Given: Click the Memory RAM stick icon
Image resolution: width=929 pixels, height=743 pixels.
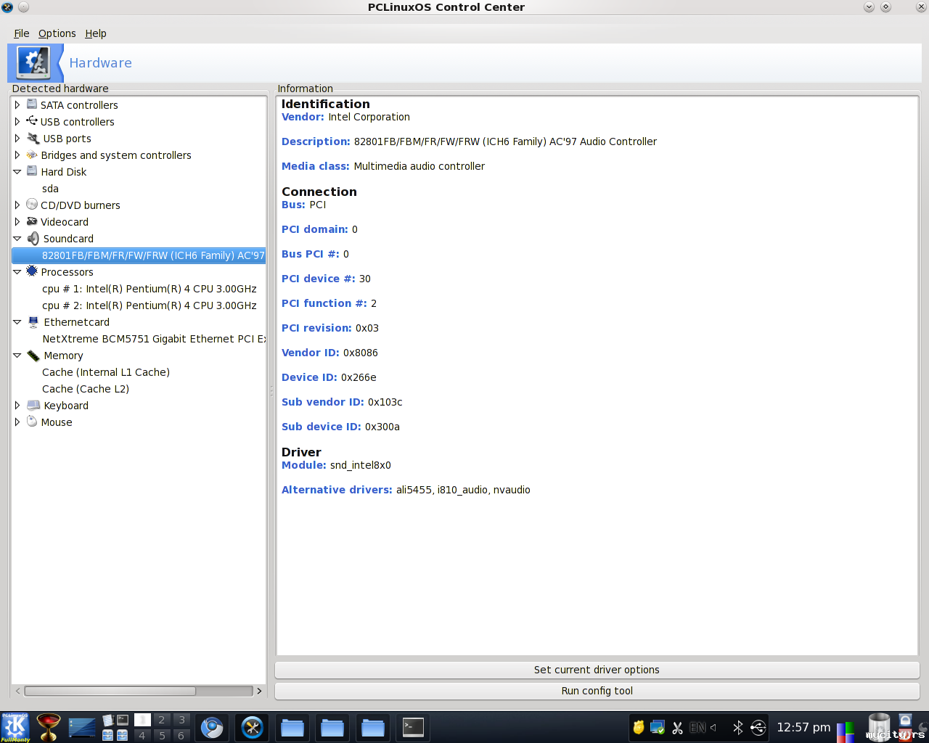Looking at the screenshot, I should click(33, 355).
